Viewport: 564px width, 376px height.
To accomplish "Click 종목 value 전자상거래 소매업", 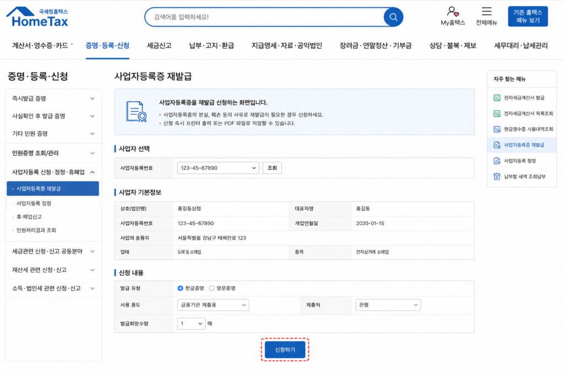I will point(372,252).
